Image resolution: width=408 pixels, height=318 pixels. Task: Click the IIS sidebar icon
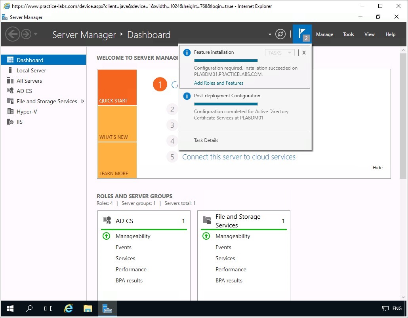10,121
